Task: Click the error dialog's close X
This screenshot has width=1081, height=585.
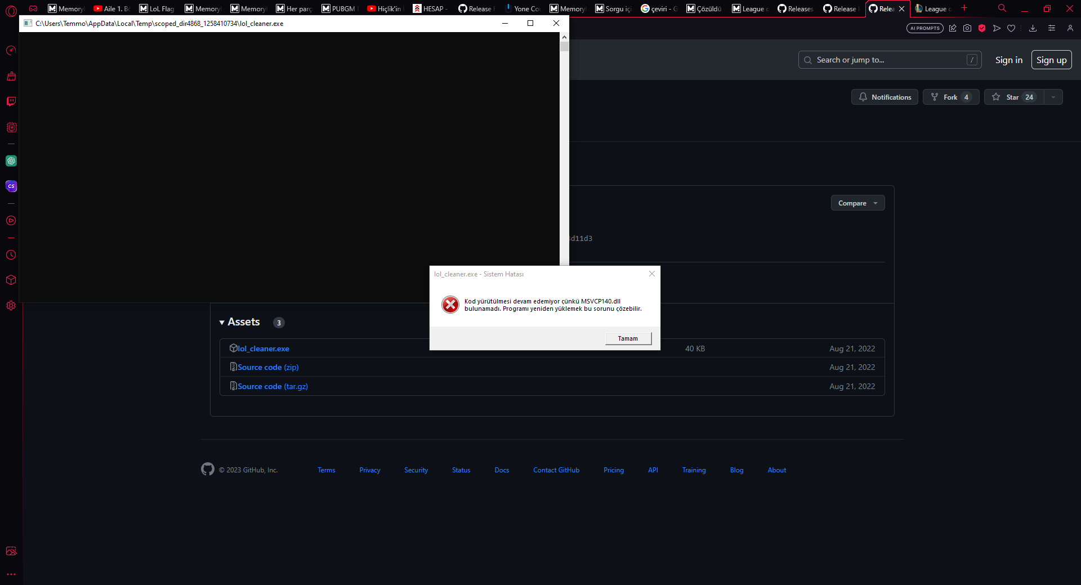Action: tap(652, 274)
